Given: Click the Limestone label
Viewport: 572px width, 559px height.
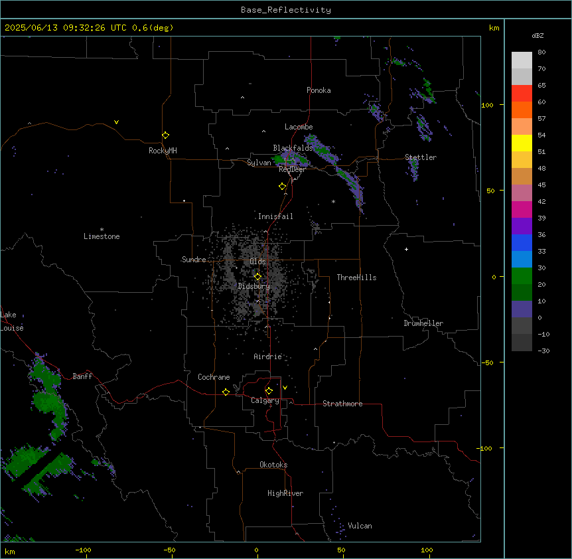Looking at the screenshot, I should click(102, 236).
